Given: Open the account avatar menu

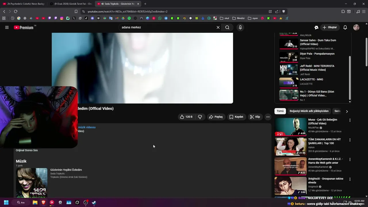Looking at the screenshot, I should pos(356,27).
